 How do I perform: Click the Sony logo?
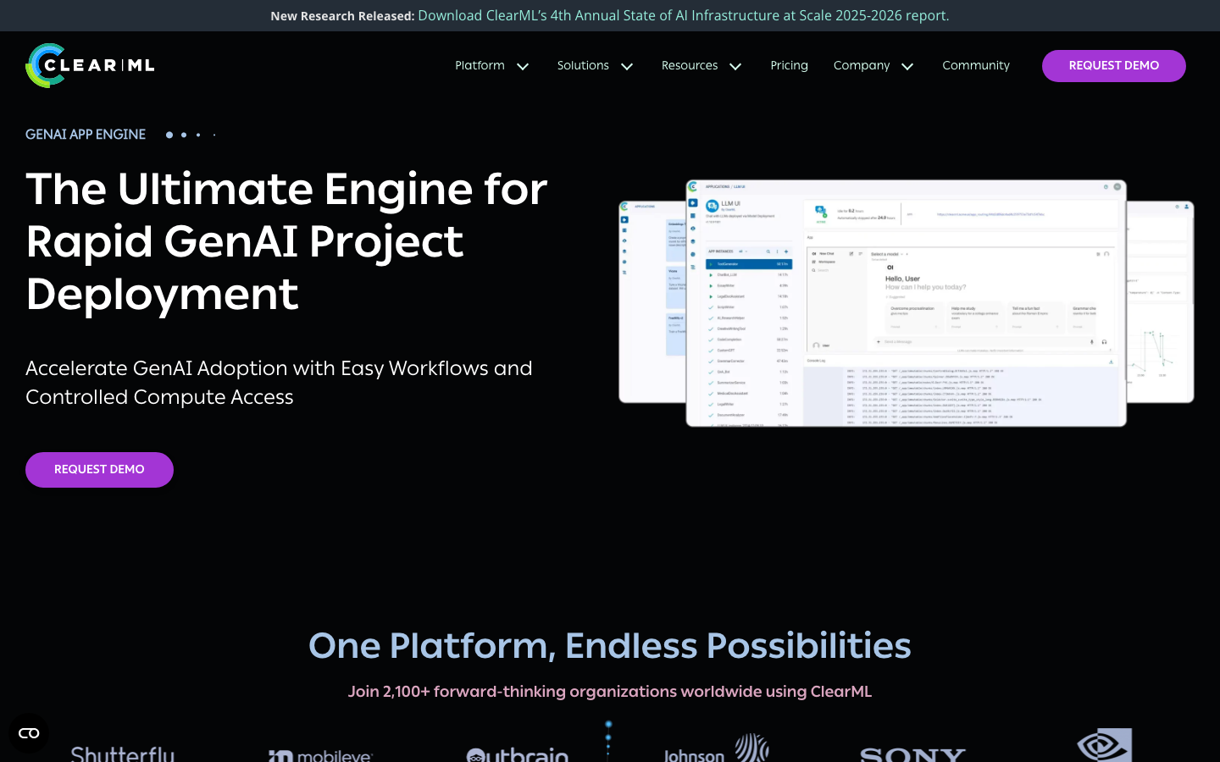click(x=912, y=754)
